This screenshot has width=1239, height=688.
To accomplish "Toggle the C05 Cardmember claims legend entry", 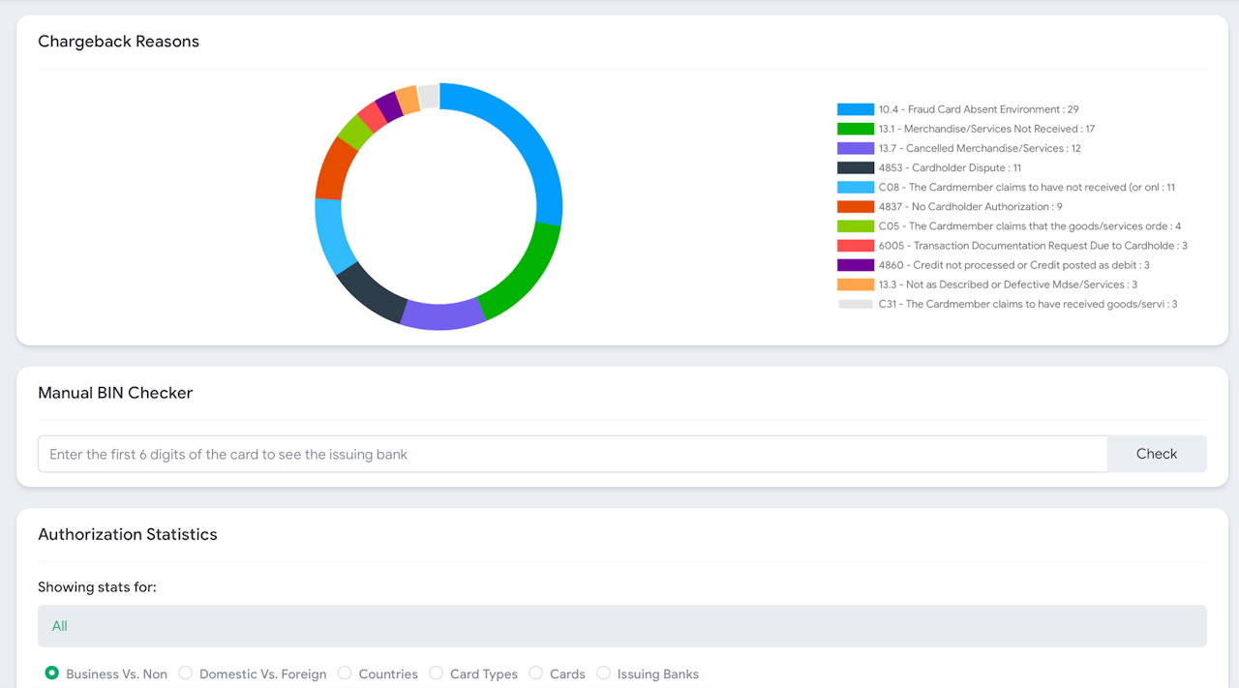I will click(x=1029, y=226).
